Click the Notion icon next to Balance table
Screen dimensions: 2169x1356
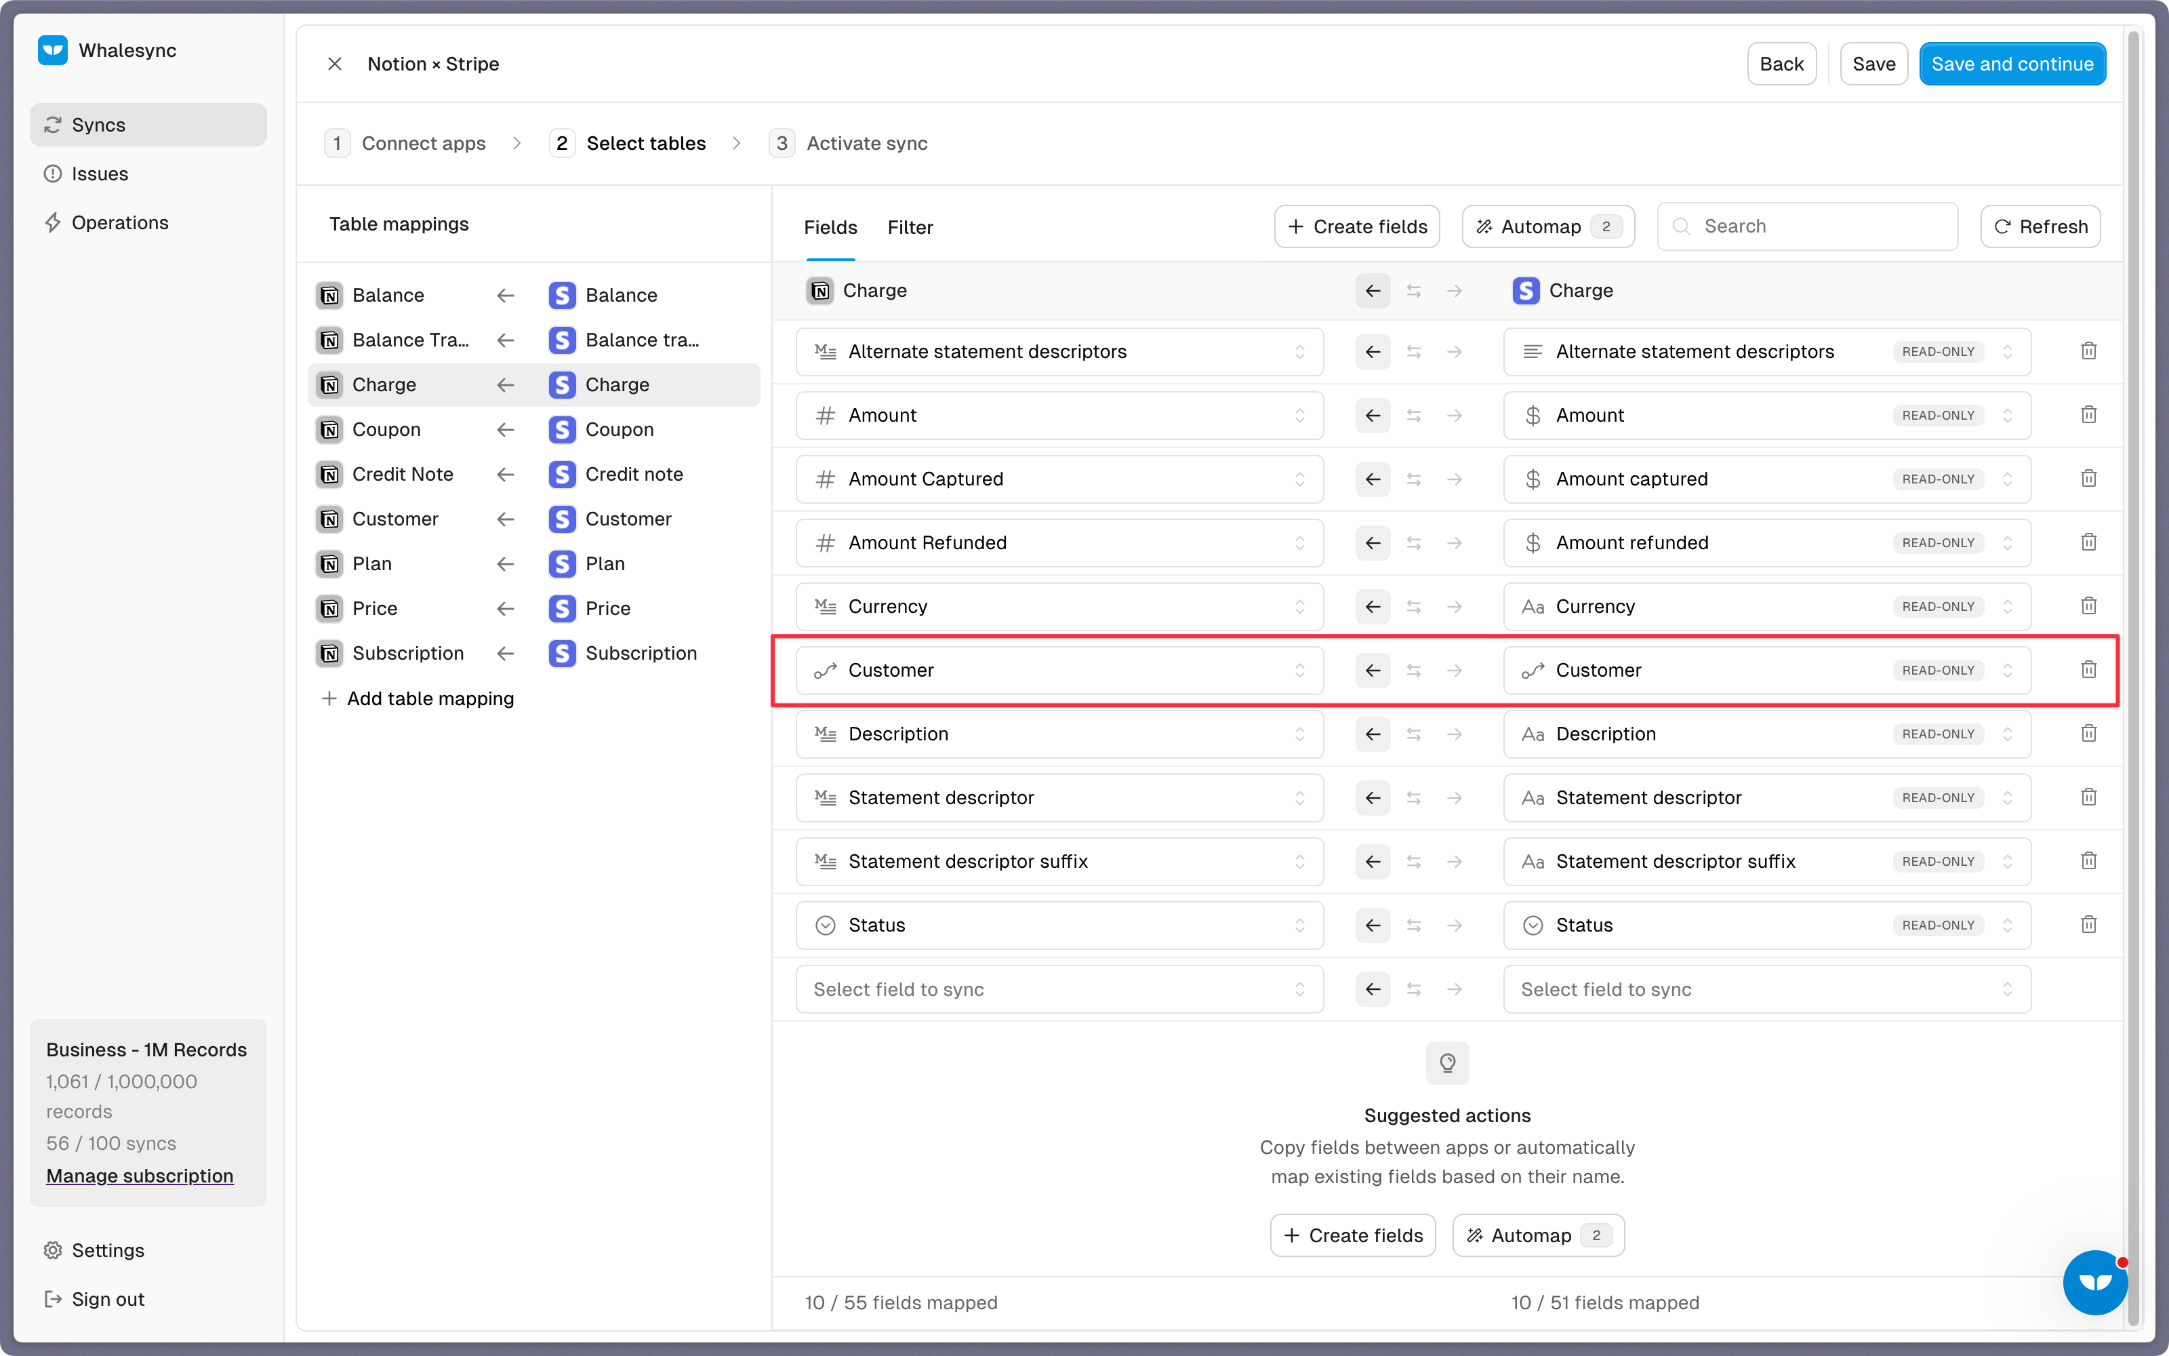[x=330, y=295]
